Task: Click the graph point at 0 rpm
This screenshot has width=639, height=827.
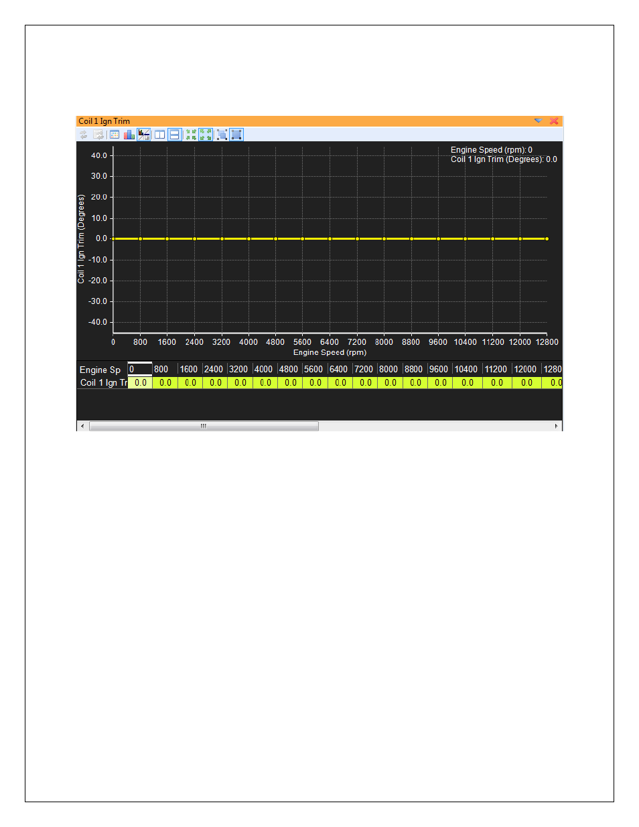Action: click(x=113, y=238)
